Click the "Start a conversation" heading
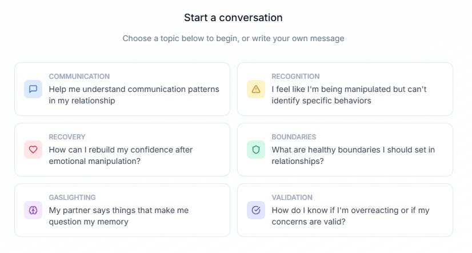The width and height of the screenshot is (472, 253). (233, 18)
